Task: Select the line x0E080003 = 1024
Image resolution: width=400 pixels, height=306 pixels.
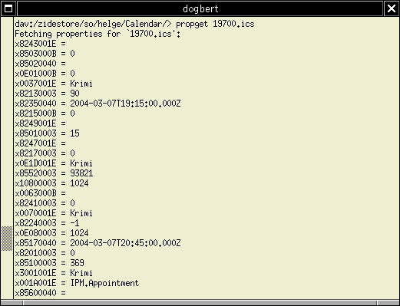Action: [51, 233]
